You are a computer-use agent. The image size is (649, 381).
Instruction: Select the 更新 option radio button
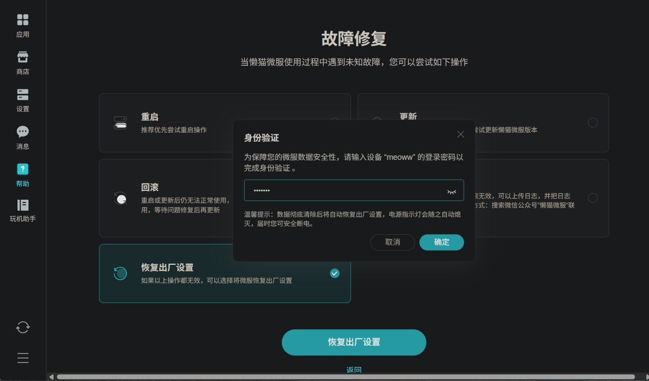[593, 123]
